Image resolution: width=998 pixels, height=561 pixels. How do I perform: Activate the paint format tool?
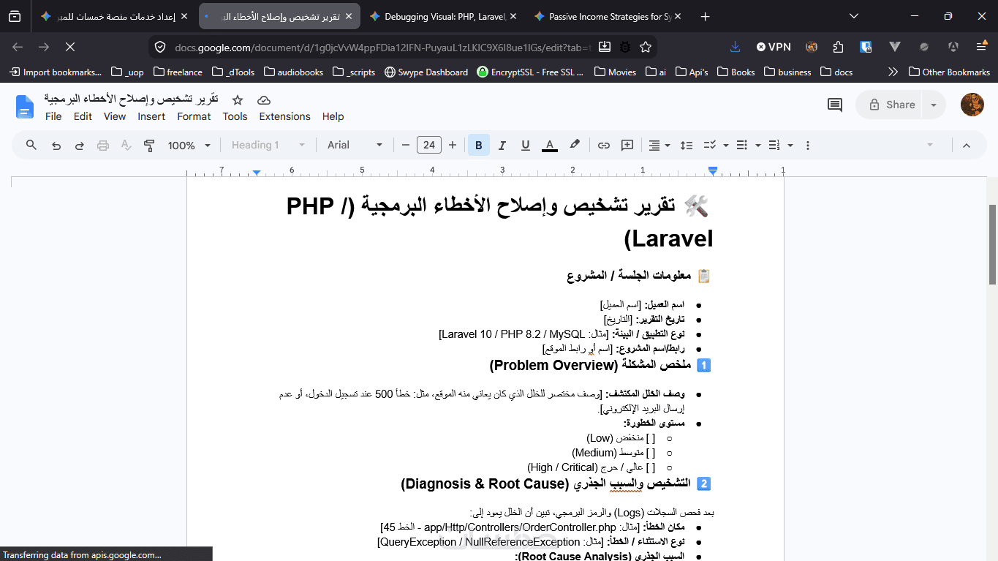[x=150, y=146]
